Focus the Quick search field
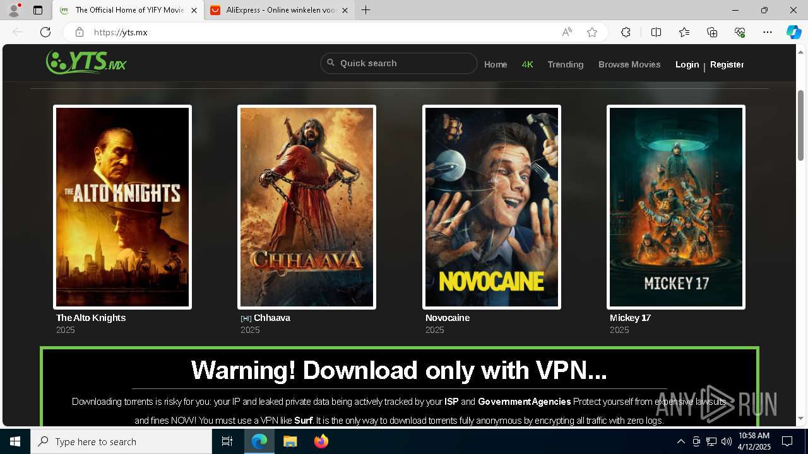Viewport: 808px width, 454px height. pos(399,63)
